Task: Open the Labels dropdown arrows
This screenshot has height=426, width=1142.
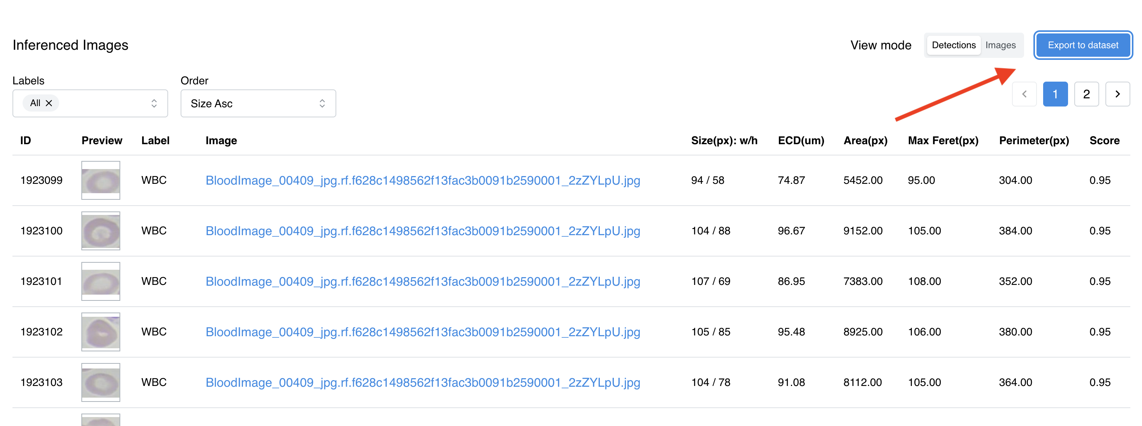Action: tap(154, 103)
